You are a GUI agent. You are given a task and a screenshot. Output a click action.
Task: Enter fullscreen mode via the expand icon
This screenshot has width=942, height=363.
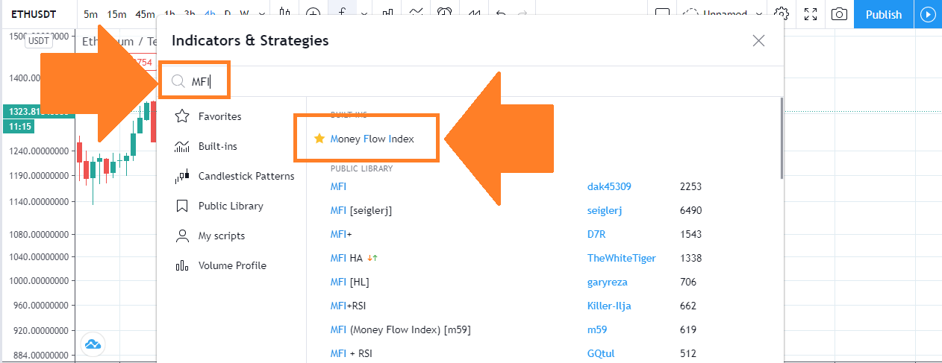(811, 14)
